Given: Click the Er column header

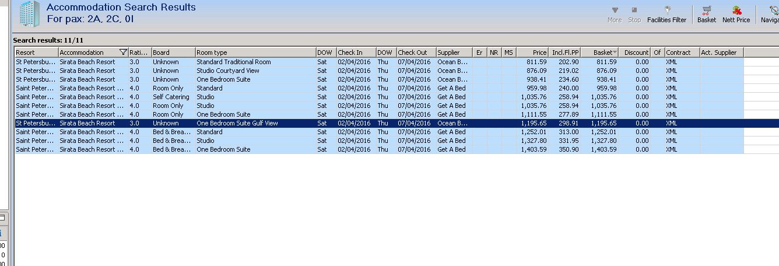Looking at the screenshot, I should point(480,52).
